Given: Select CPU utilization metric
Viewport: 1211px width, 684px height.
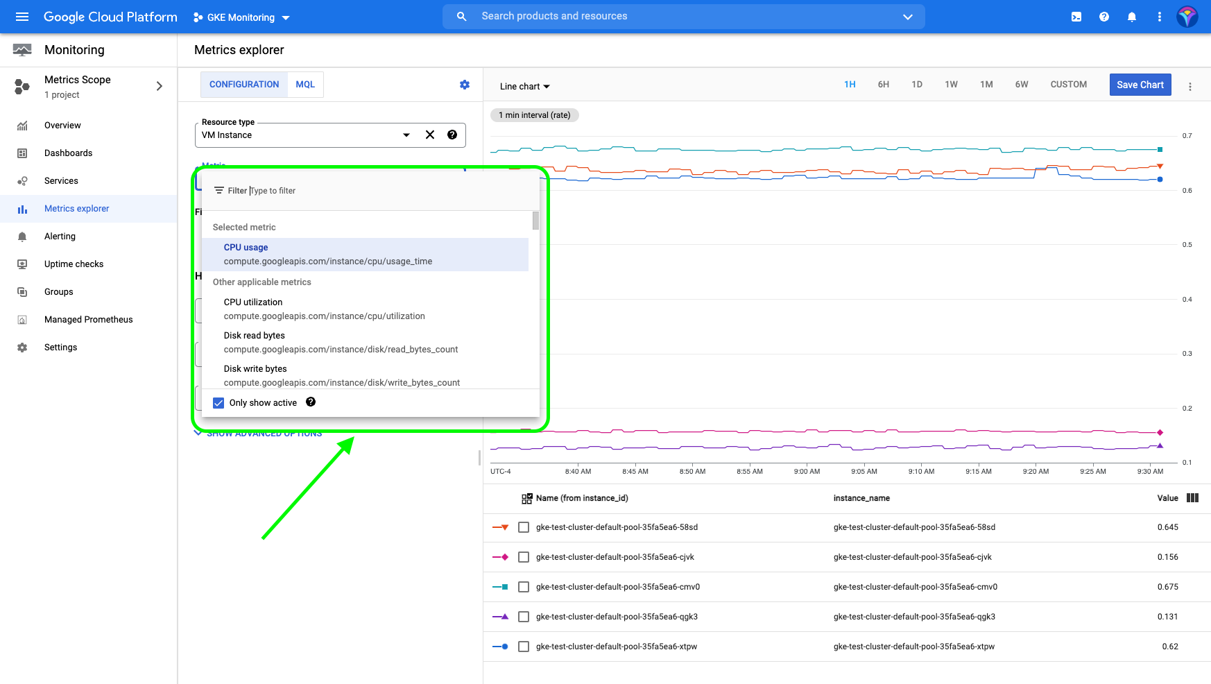Looking at the screenshot, I should pos(365,309).
